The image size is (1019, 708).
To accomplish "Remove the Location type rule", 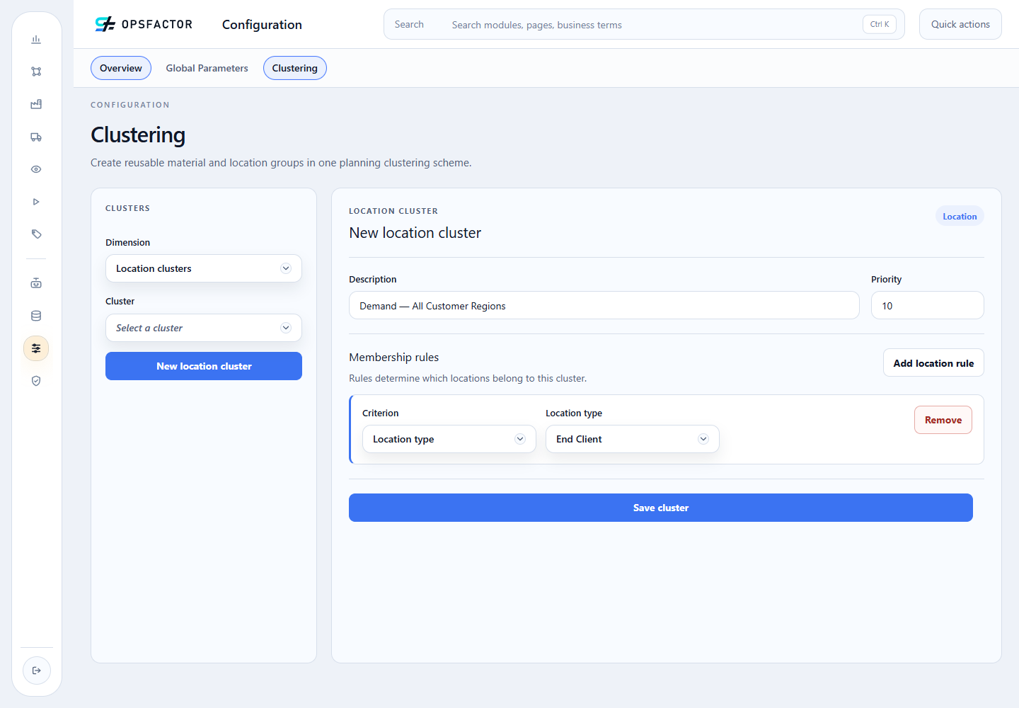I will click(x=943, y=420).
